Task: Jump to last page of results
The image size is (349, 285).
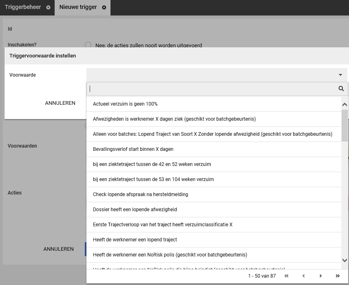Action: tap(338, 276)
